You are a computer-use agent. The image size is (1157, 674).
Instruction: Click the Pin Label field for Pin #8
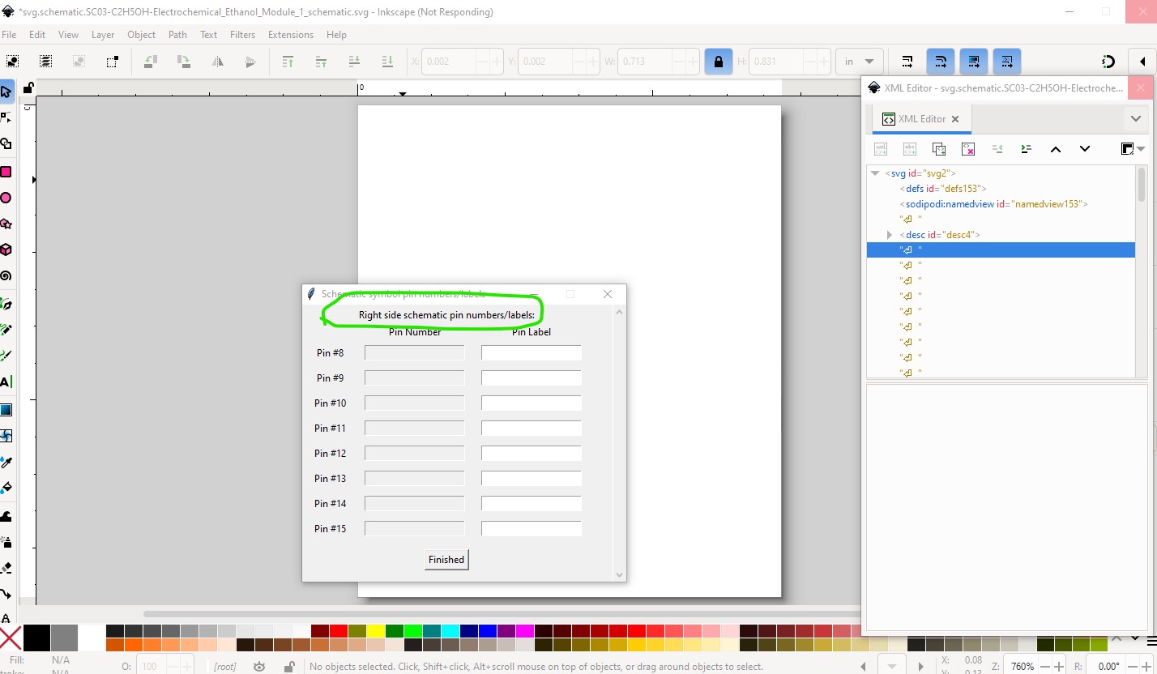point(531,353)
